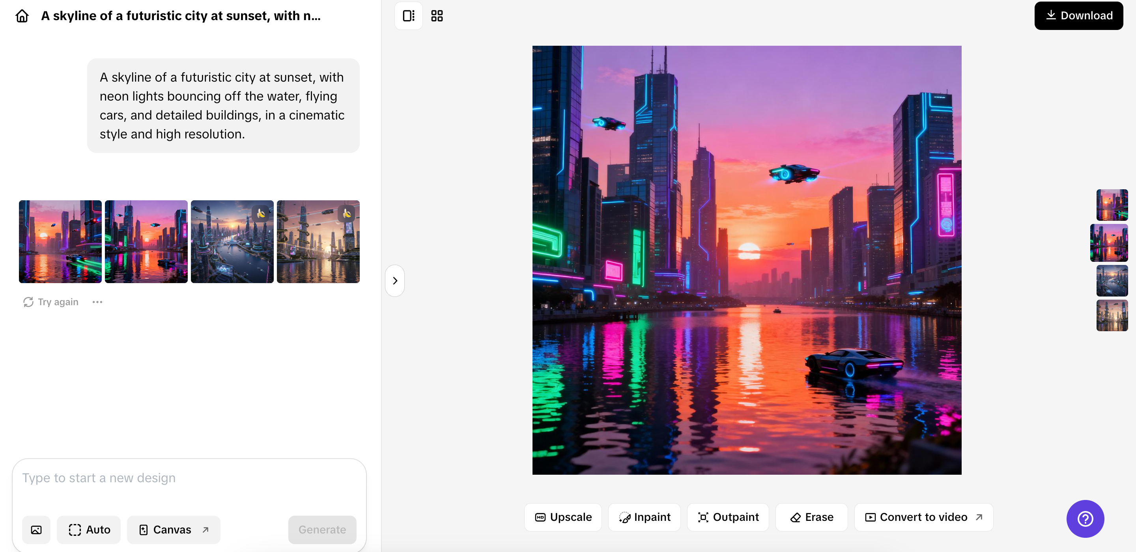Open the help menu
Screen dimensions: 1136x552
[1085, 519]
